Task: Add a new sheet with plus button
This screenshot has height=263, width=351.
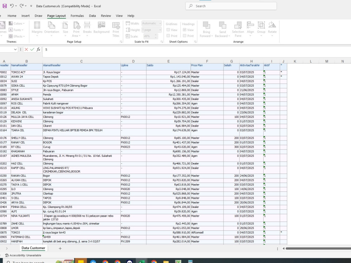Action: [60, 248]
